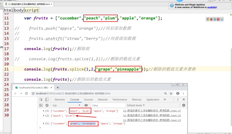This screenshot has width=232, height=134.
Task: Click body breadcrumb
Action: coord(19,10)
